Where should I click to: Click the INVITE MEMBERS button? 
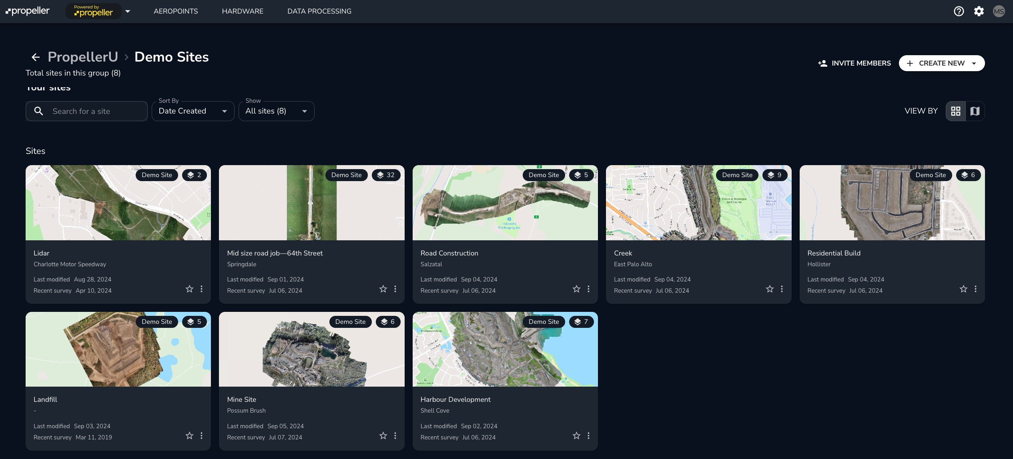[x=855, y=63]
